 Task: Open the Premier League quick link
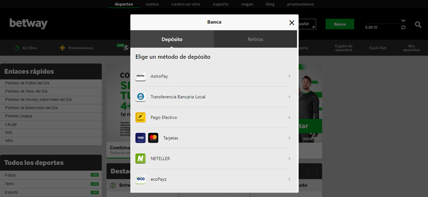click(51, 116)
